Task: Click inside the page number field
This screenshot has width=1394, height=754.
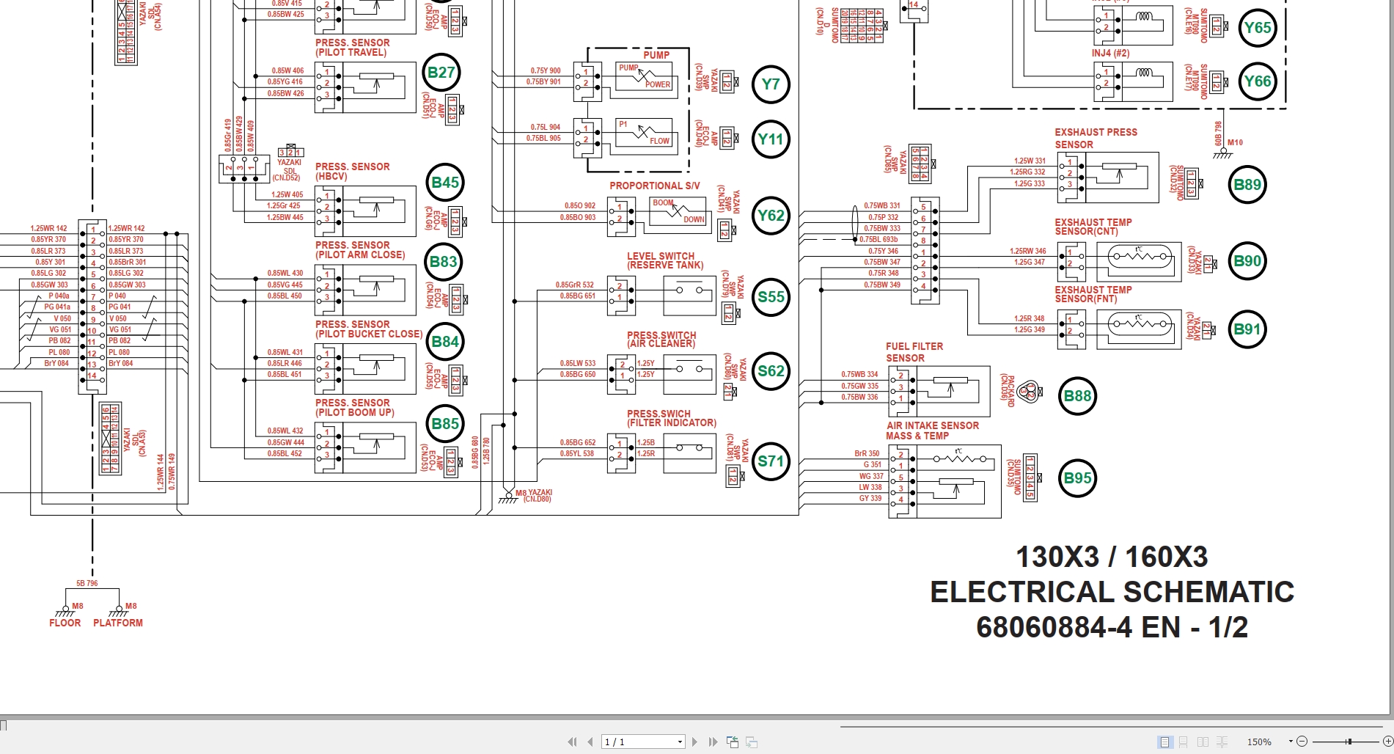Action: click(631, 742)
